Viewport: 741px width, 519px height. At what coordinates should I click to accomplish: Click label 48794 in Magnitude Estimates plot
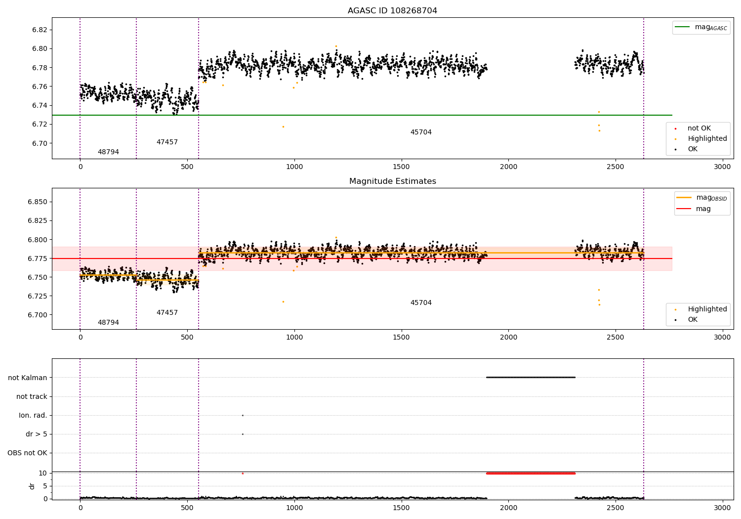(108, 322)
